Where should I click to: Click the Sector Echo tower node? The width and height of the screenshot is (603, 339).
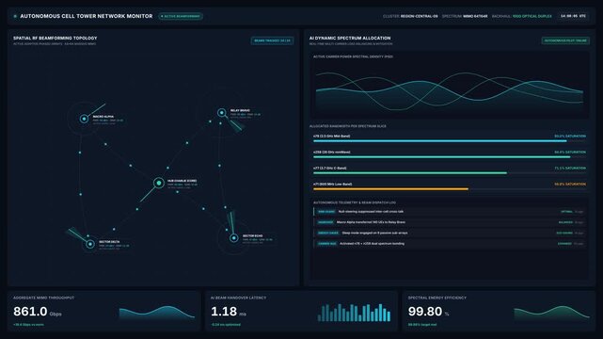coord(233,238)
